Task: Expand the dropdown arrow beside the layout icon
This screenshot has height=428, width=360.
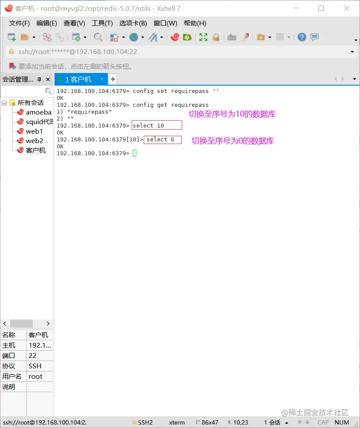Action: 289,37
